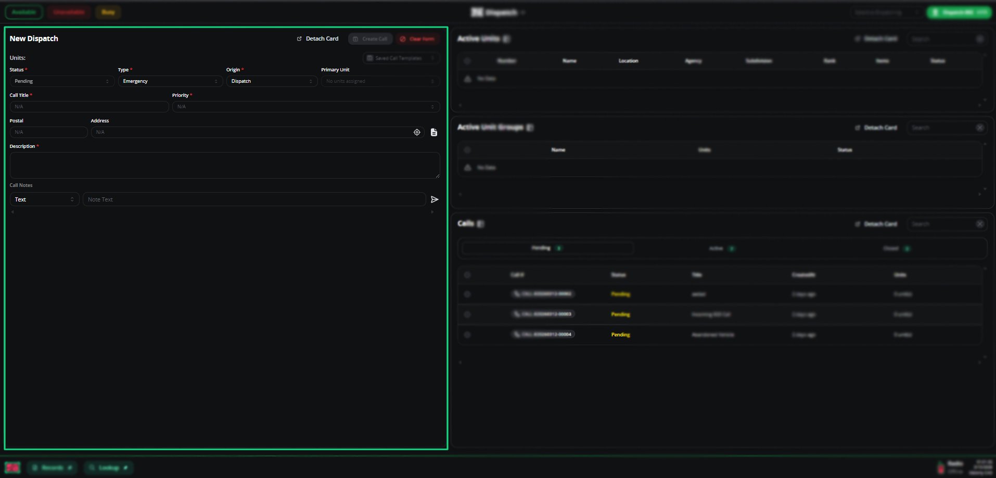The height and width of the screenshot is (478, 996).
Task: Focus the Call Title input field
Action: point(89,107)
